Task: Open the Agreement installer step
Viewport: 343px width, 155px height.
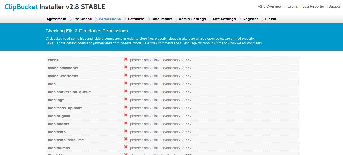Action: point(56,19)
